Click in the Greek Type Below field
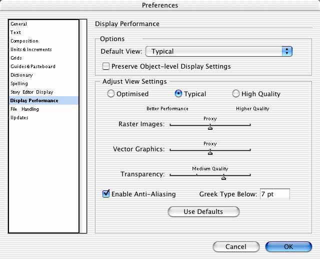 click(x=275, y=194)
